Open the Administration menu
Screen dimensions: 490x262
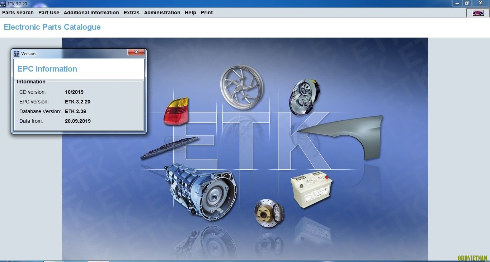pyautogui.click(x=162, y=13)
